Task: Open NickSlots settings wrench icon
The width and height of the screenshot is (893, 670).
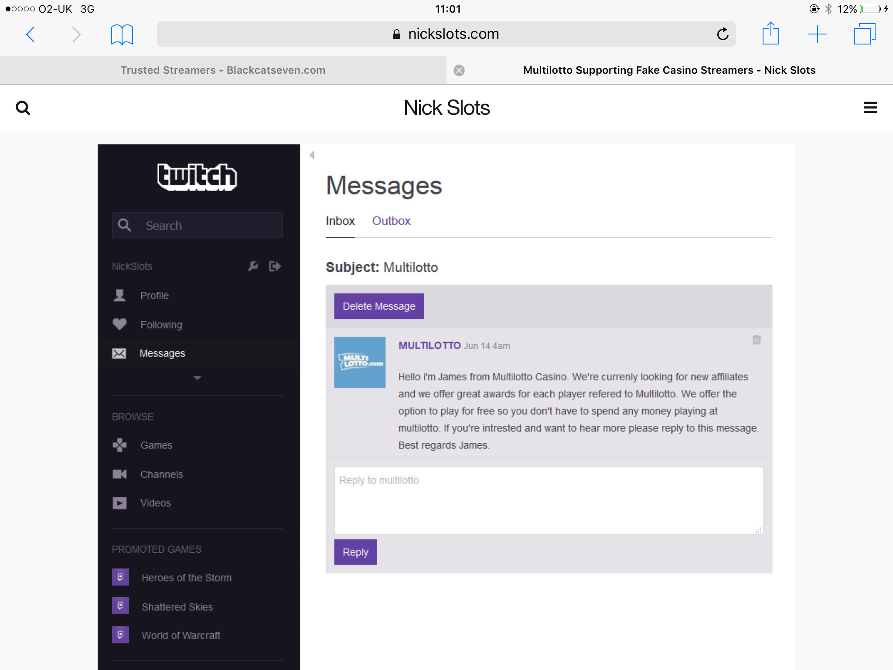Action: 253,266
